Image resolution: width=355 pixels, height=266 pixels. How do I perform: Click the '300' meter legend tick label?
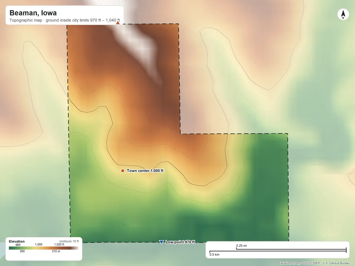(22, 252)
